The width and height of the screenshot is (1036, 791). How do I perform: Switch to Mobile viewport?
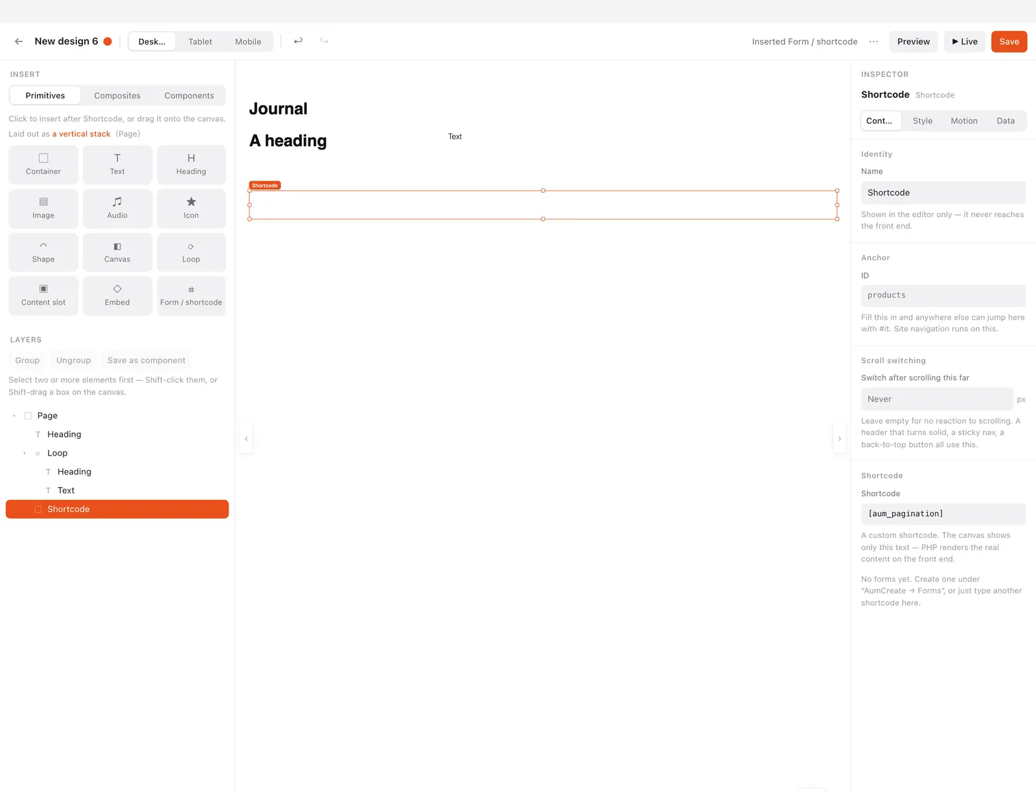point(248,41)
